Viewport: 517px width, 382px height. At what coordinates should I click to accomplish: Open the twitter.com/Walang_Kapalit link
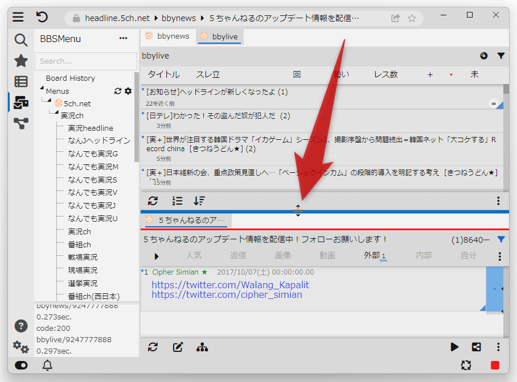pyautogui.click(x=230, y=285)
